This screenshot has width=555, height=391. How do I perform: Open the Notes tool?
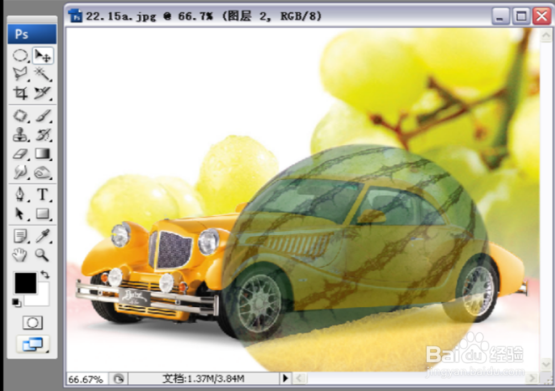pyautogui.click(x=21, y=236)
